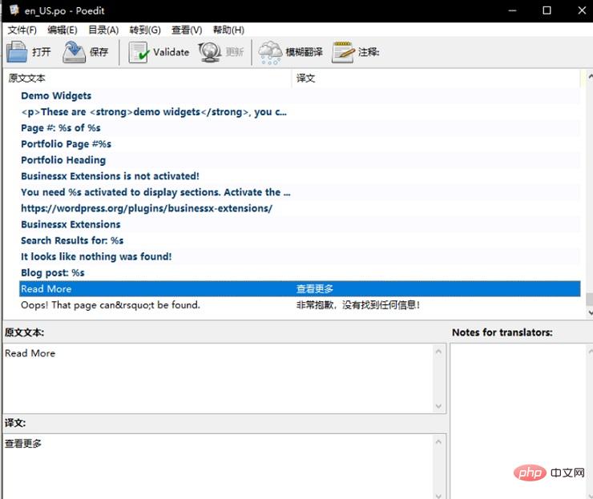Click the Validate checkmark icon
This screenshot has height=499, width=593.
point(138,52)
